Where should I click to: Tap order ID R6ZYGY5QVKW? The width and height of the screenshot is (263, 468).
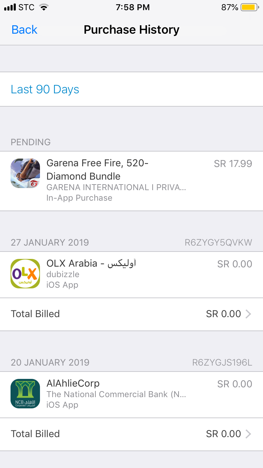pos(218,242)
